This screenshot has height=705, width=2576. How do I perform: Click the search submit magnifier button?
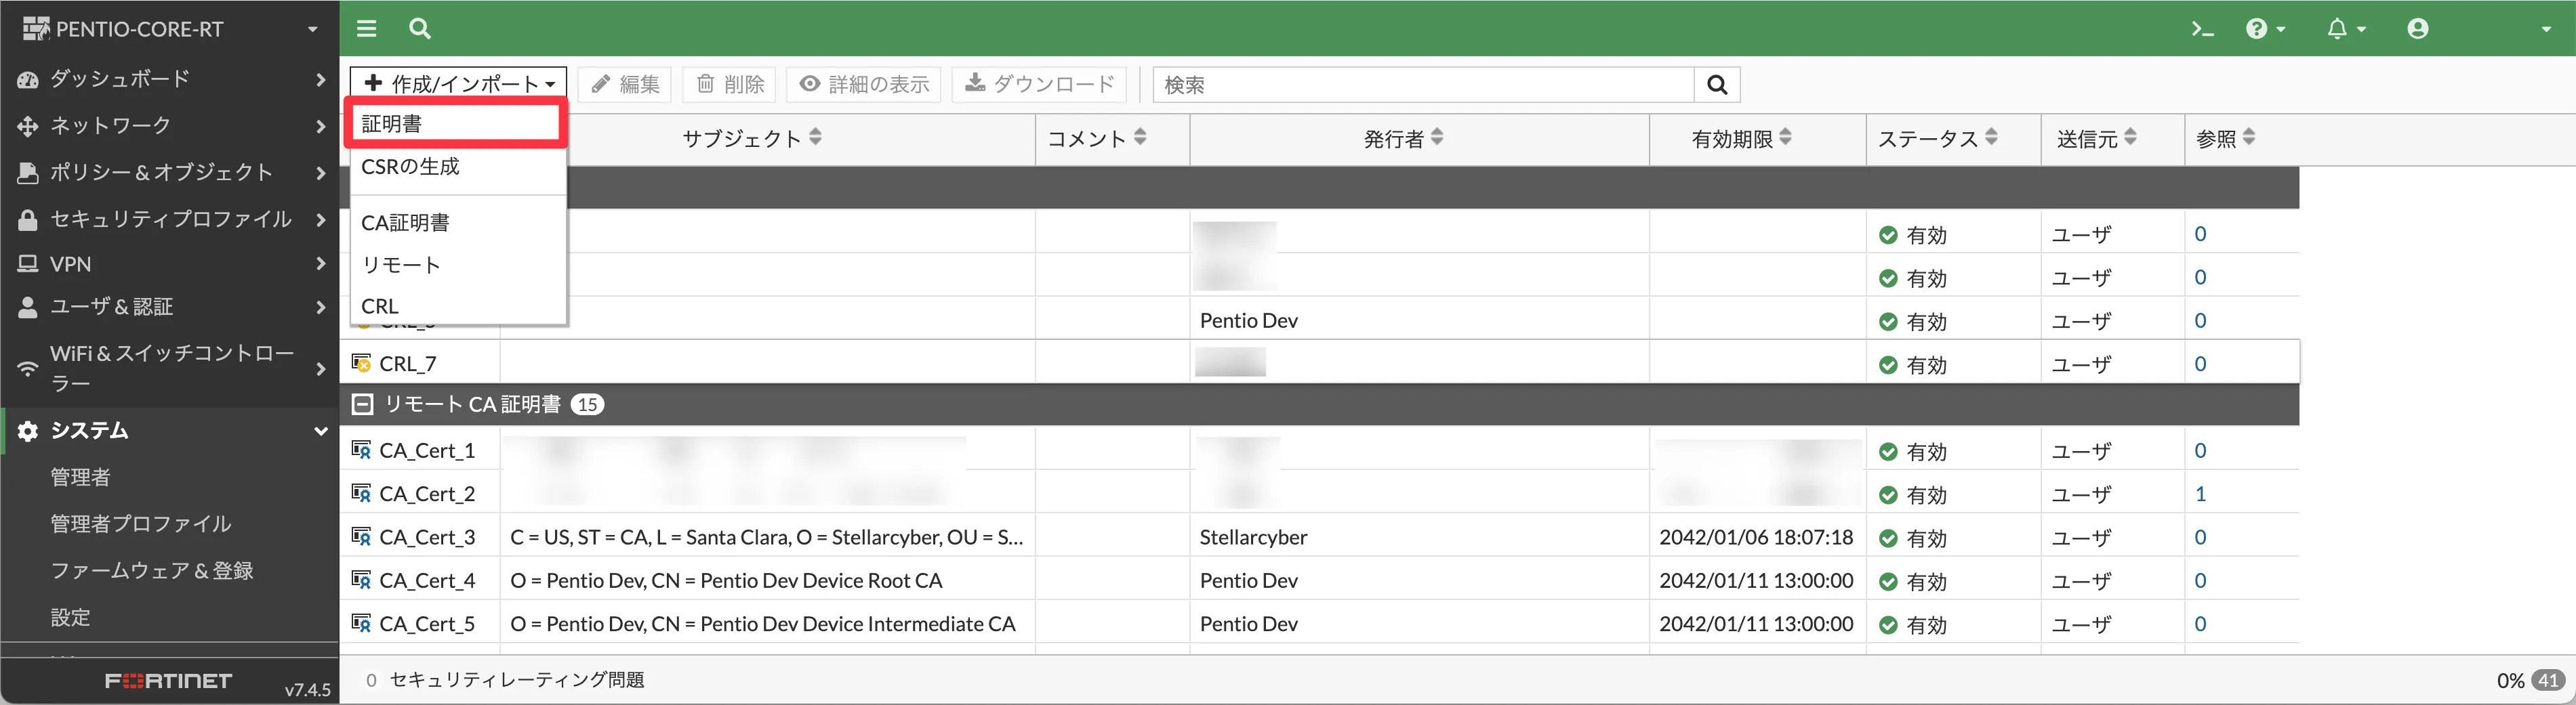point(1716,85)
